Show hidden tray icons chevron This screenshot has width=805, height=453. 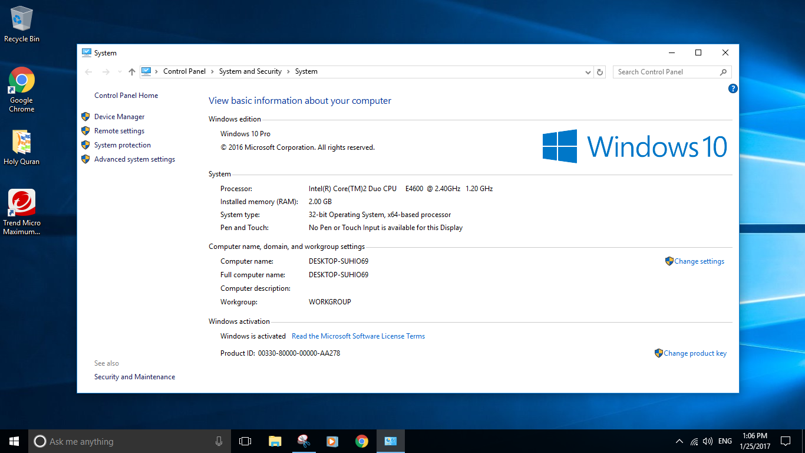[x=679, y=441]
